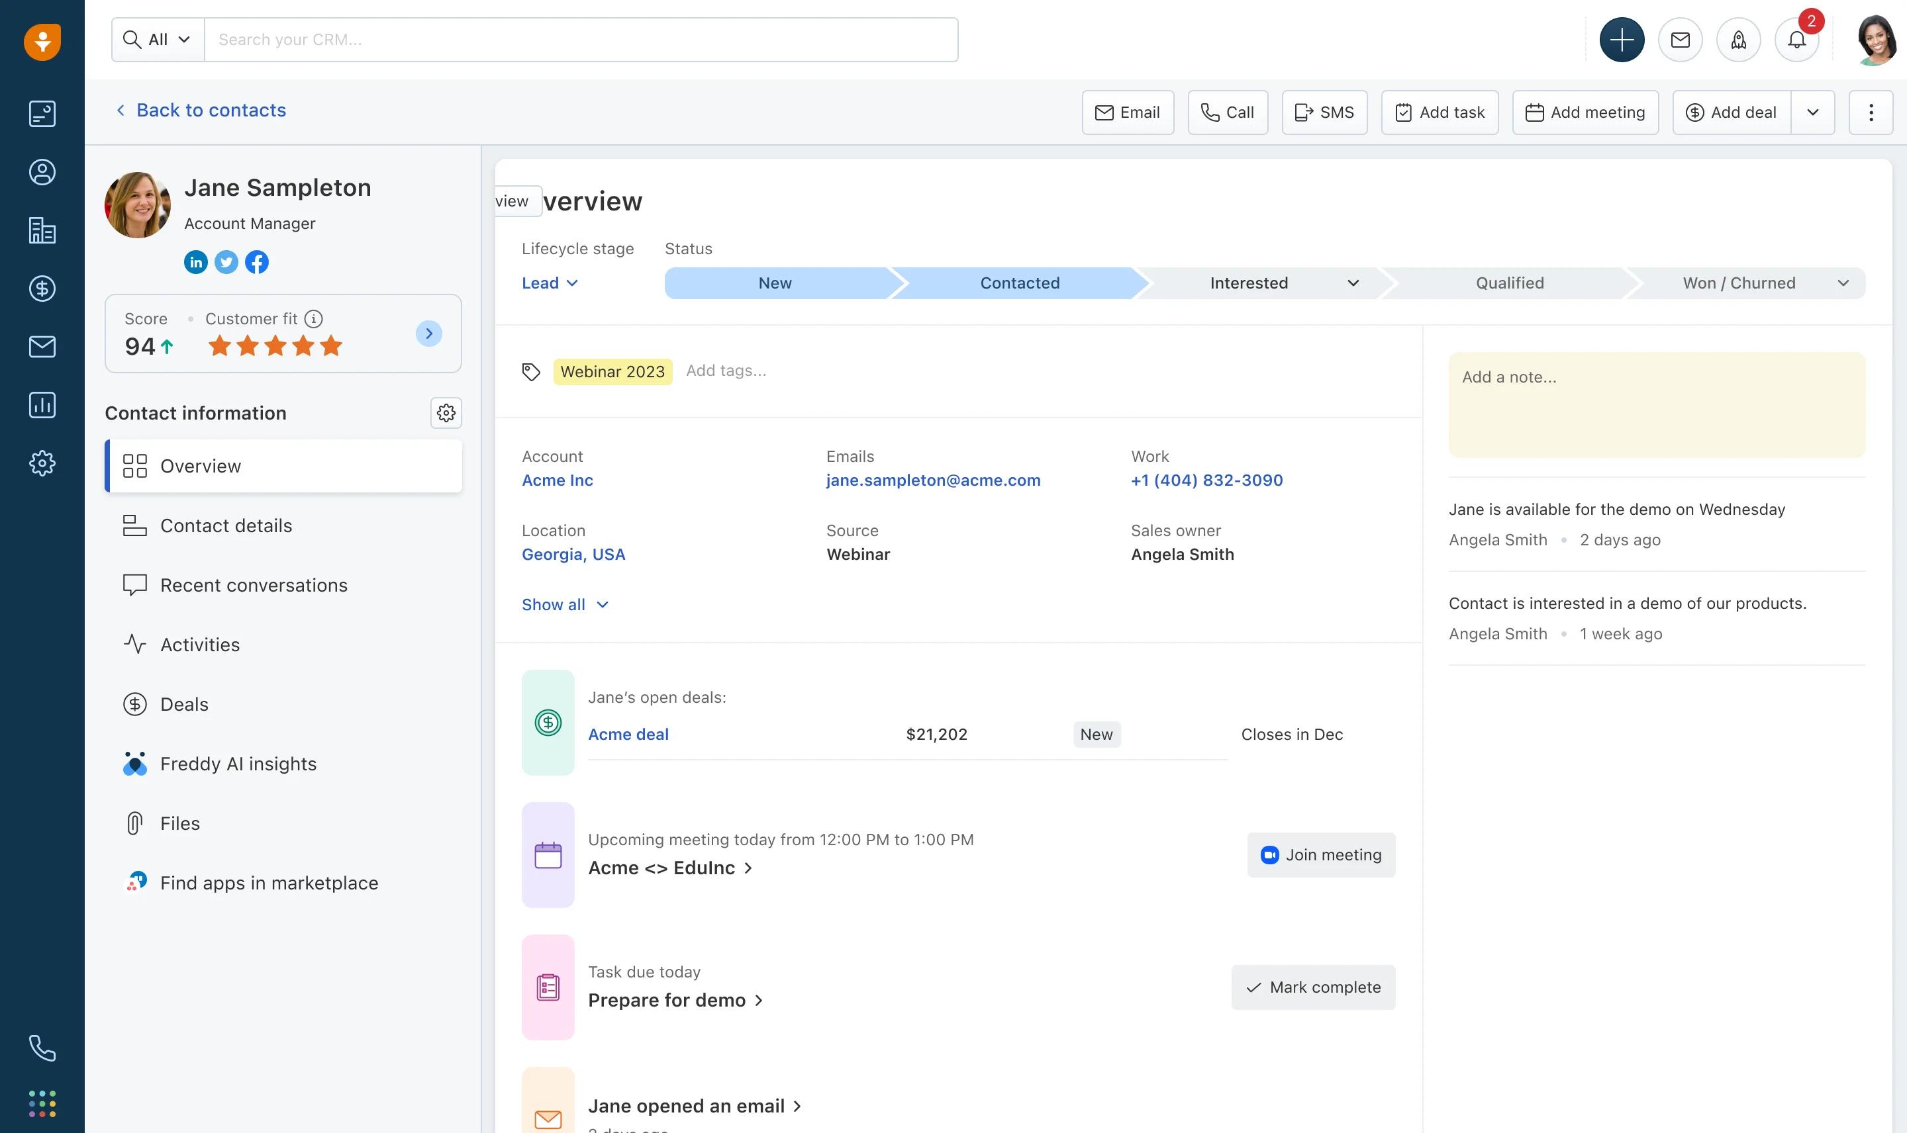Click the SMS action button

point(1324,113)
